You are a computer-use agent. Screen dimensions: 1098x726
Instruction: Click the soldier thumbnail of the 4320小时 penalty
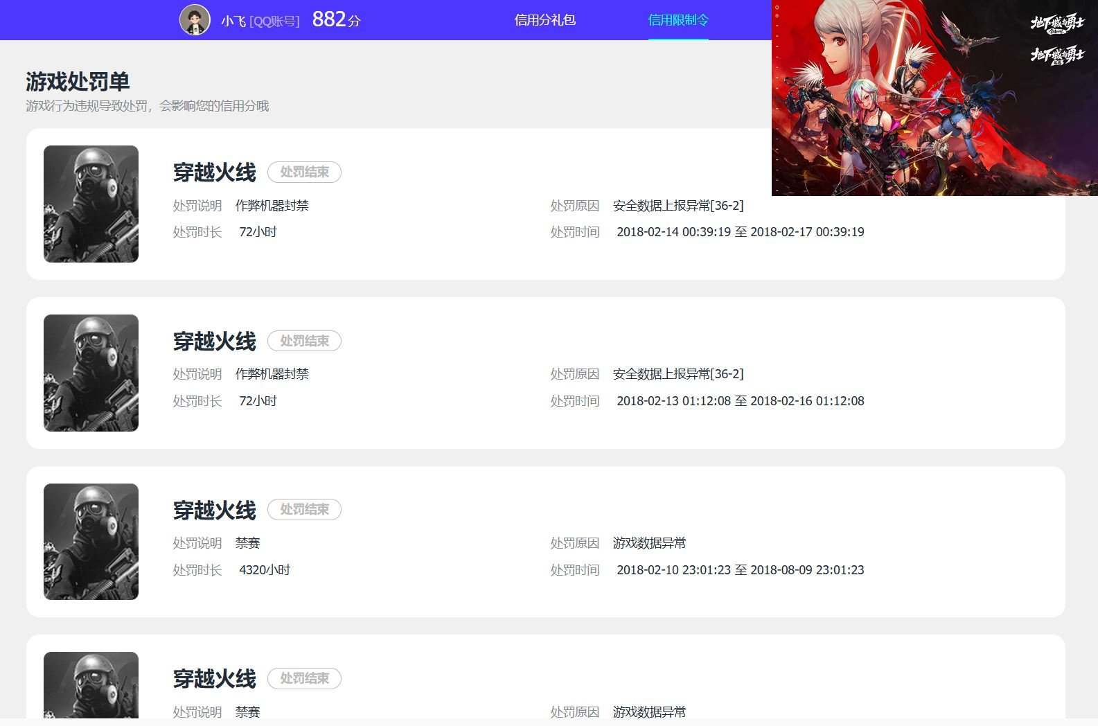91,542
